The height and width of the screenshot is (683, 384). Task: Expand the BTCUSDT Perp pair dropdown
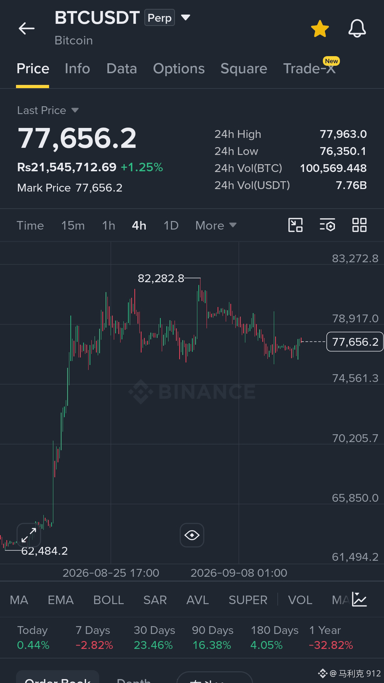coord(186,17)
